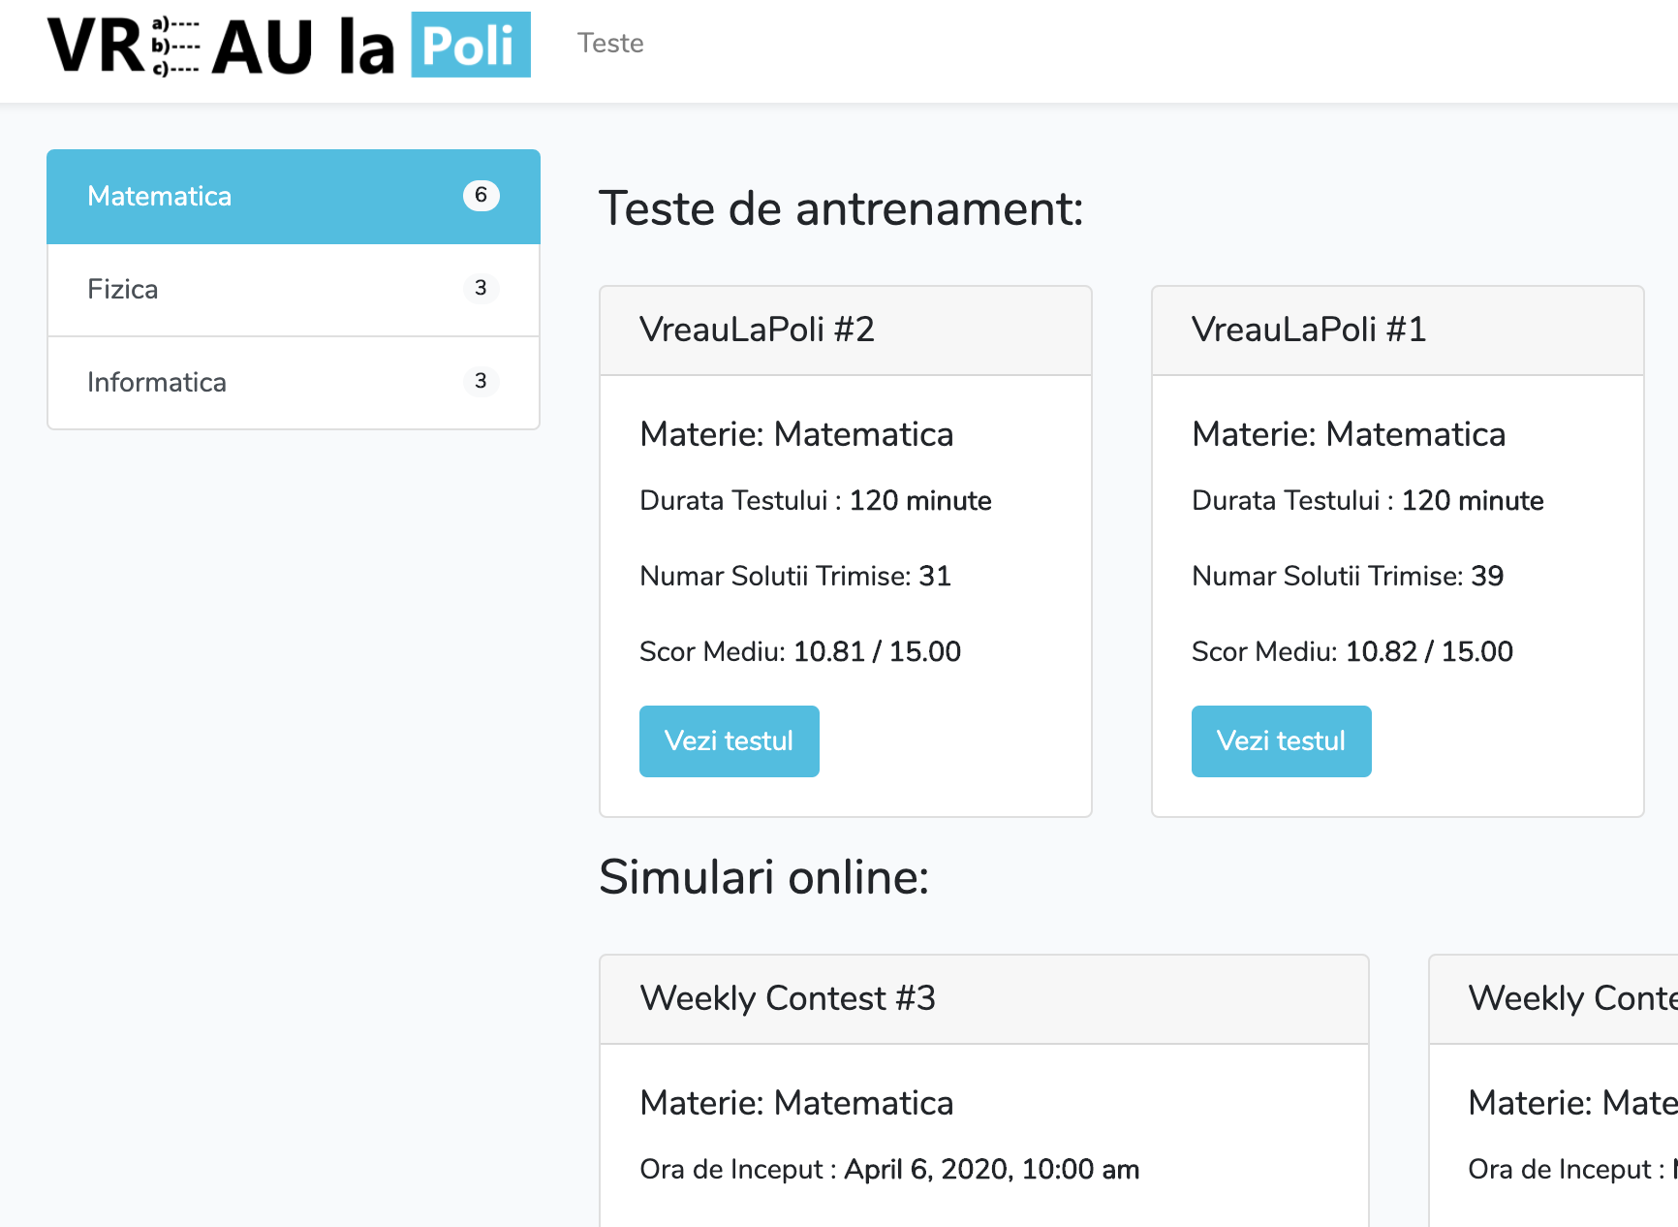Click the Fizica test count badge
Screen dimensions: 1678x1227
coord(482,288)
